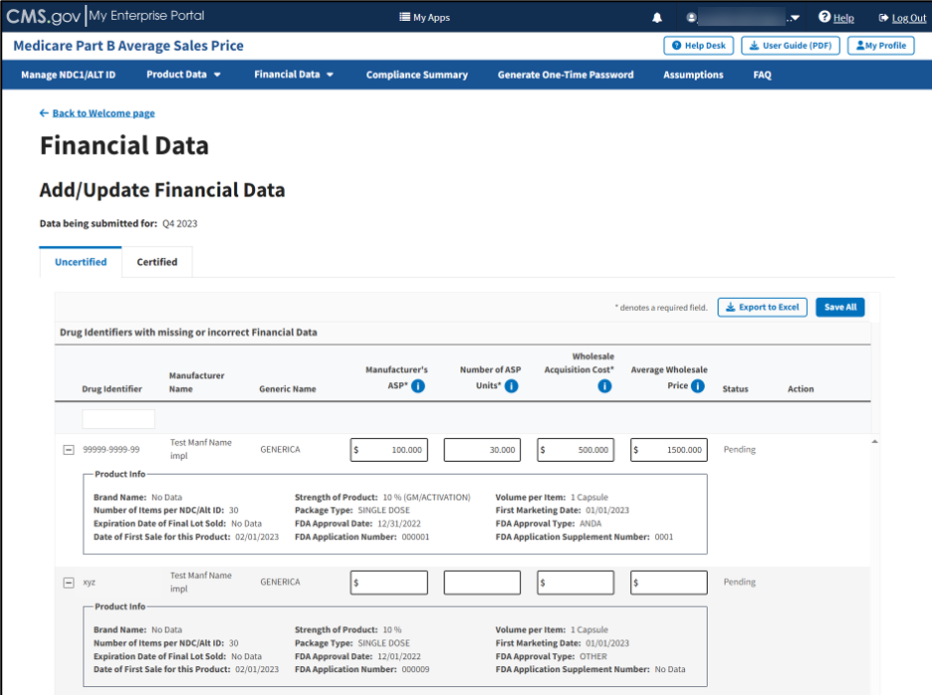932x695 pixels.
Task: Expand the Product Data dropdown menu
Action: point(183,75)
